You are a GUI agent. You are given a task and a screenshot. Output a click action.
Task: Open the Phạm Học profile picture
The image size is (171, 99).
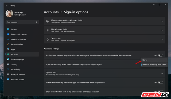tap(9, 13)
